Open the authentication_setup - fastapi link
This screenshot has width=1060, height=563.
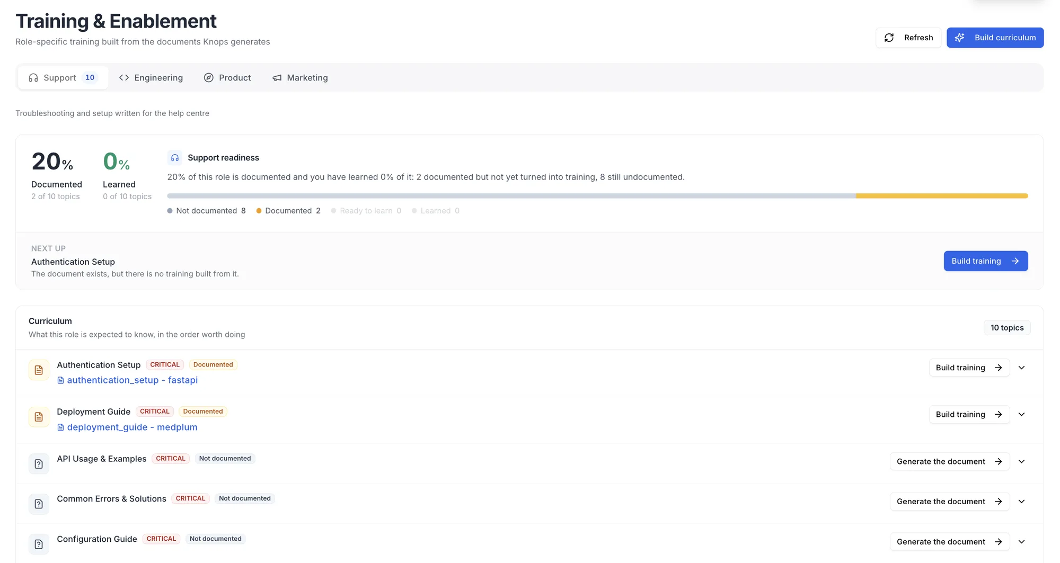point(127,380)
